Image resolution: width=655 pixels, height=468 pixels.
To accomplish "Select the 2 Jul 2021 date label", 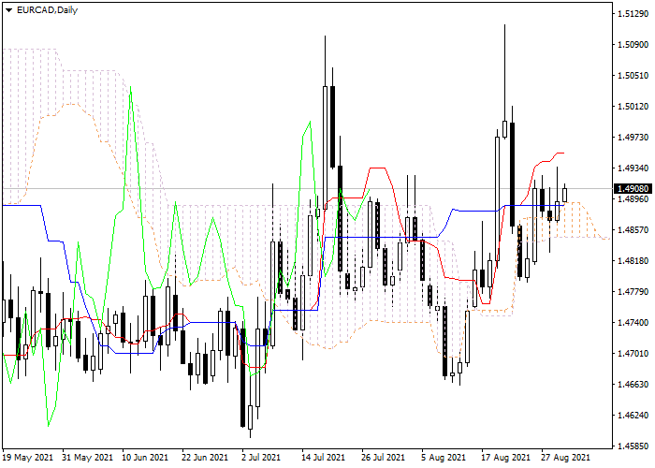I will point(261,458).
